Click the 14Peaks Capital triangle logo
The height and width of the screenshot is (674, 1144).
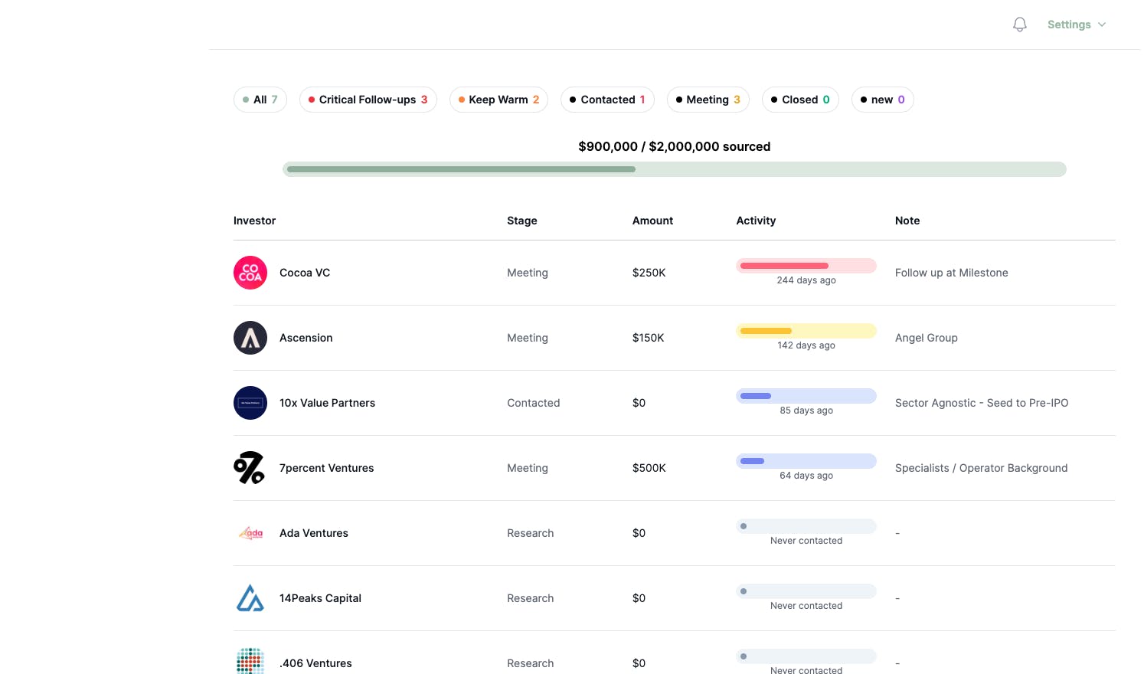[250, 598]
